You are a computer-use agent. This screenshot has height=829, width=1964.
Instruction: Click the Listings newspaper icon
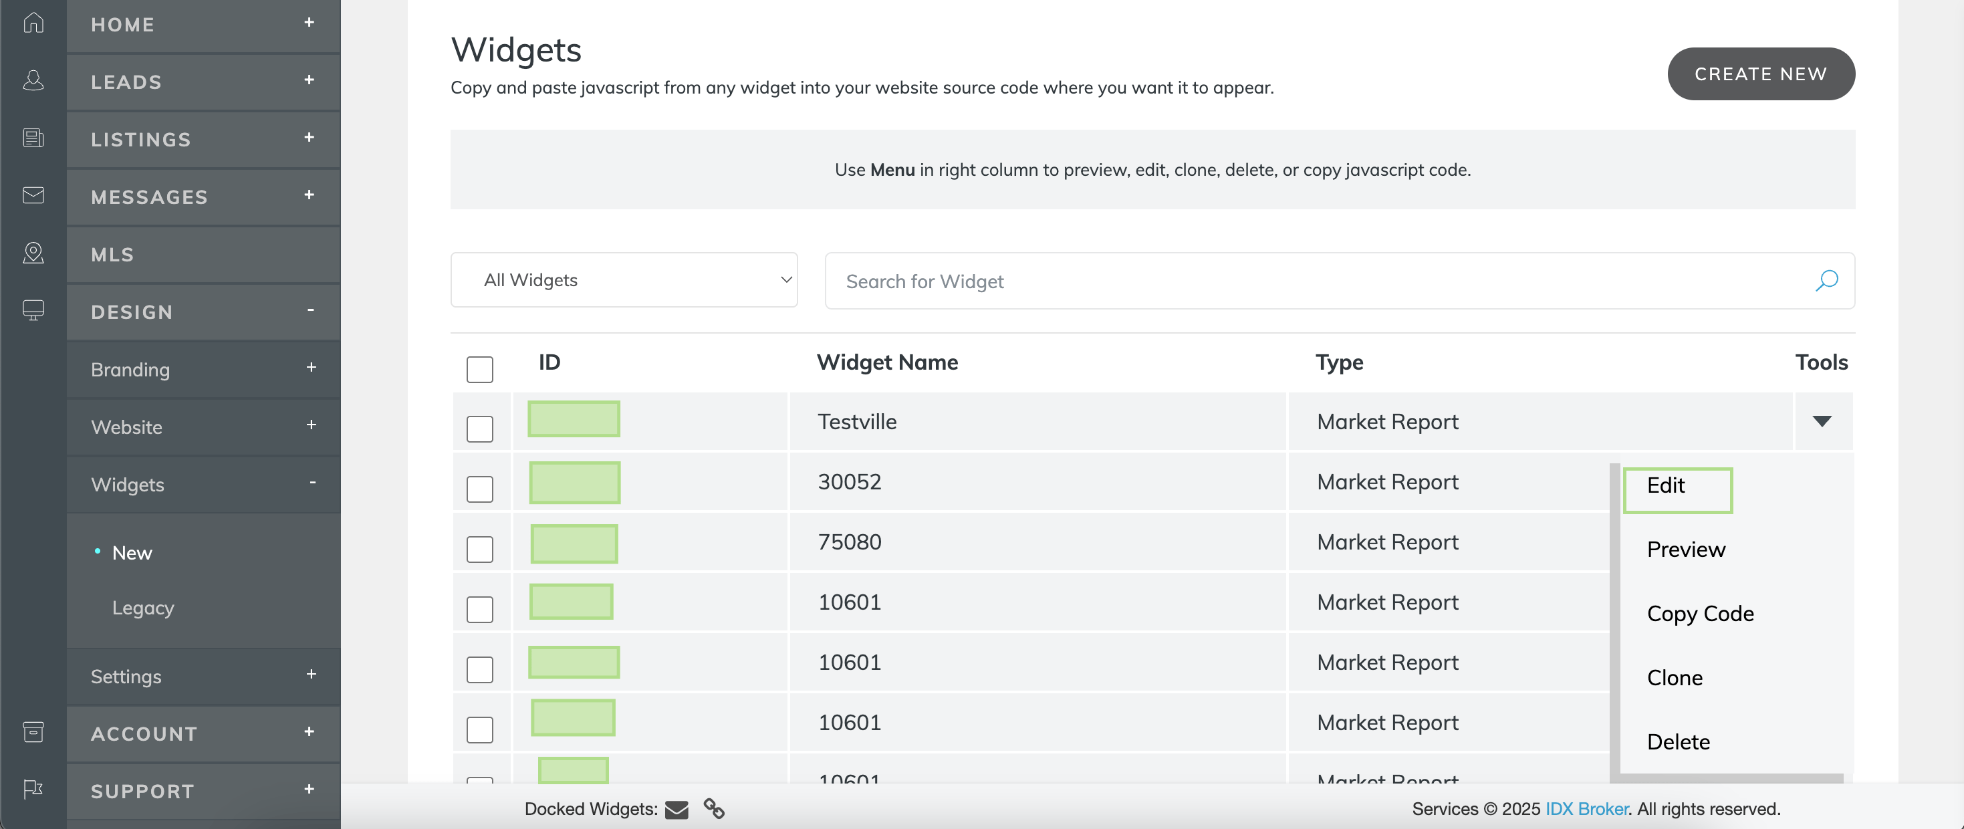tap(33, 138)
